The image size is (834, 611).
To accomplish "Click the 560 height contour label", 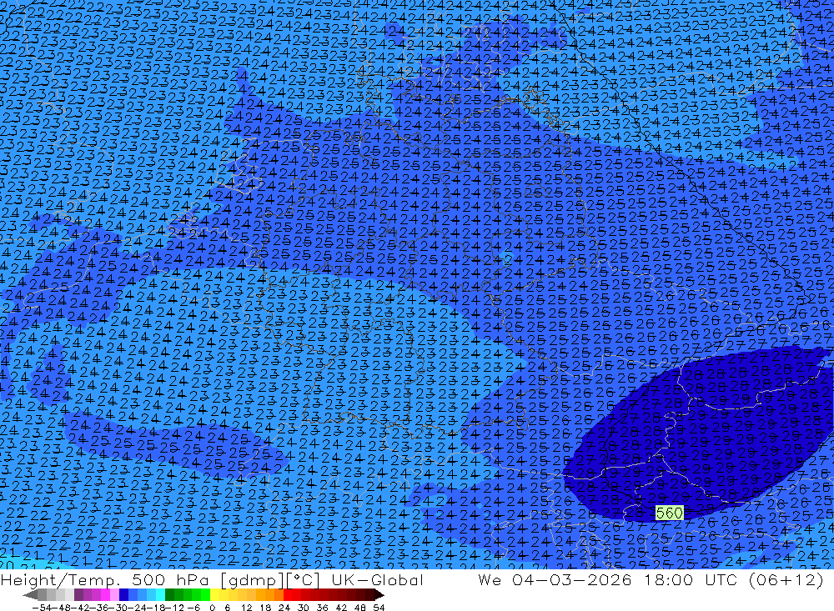I will 669,513.
